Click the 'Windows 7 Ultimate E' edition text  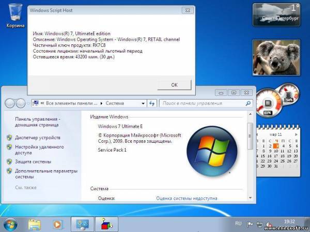coord(120,126)
